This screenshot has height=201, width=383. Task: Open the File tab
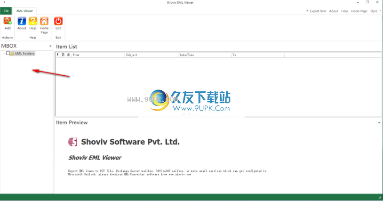[6, 11]
